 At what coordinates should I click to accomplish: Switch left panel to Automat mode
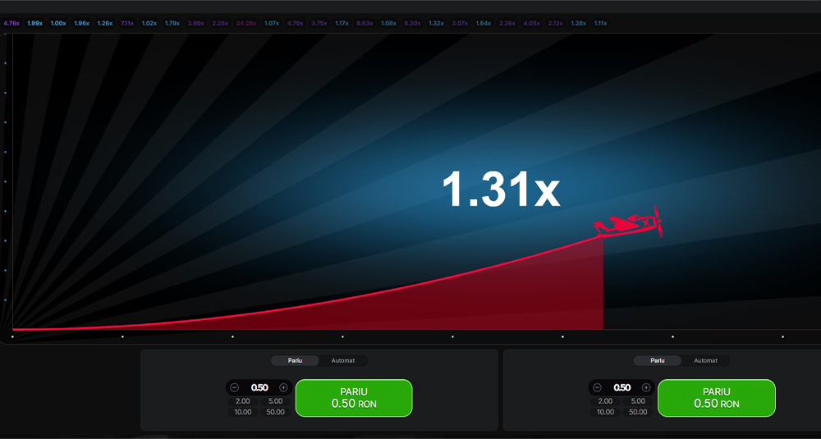point(343,360)
